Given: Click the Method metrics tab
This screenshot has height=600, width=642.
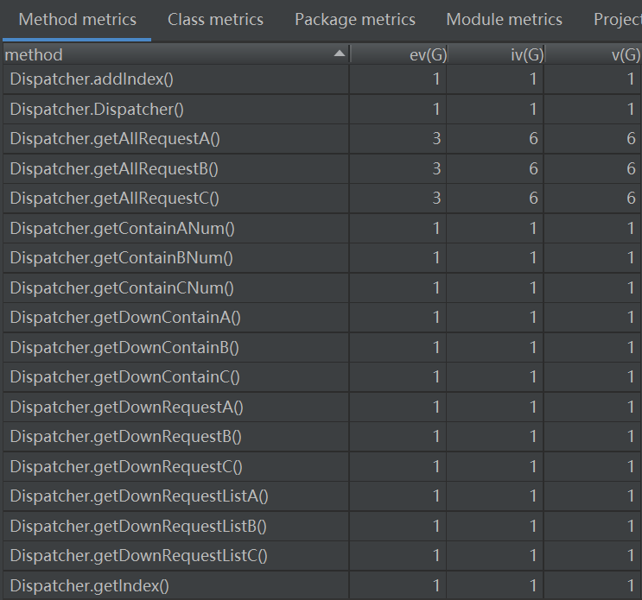Looking at the screenshot, I should [x=77, y=20].
